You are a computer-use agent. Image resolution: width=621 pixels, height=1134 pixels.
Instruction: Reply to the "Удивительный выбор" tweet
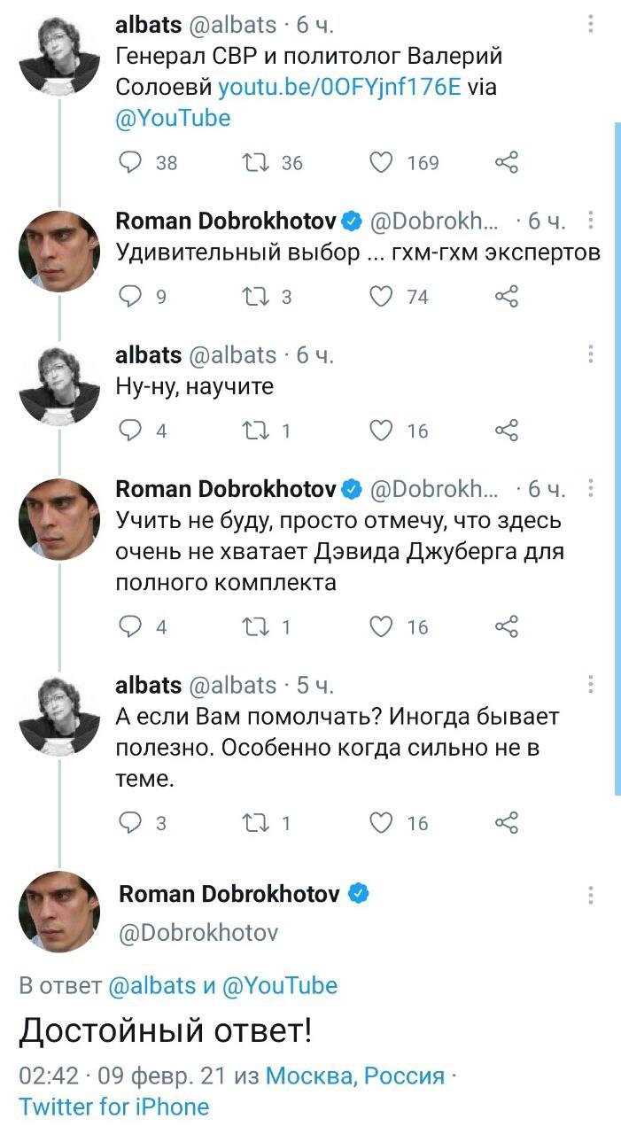(x=131, y=297)
